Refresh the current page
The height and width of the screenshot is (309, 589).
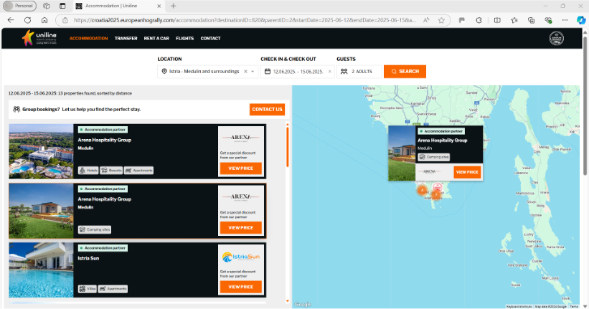point(27,20)
